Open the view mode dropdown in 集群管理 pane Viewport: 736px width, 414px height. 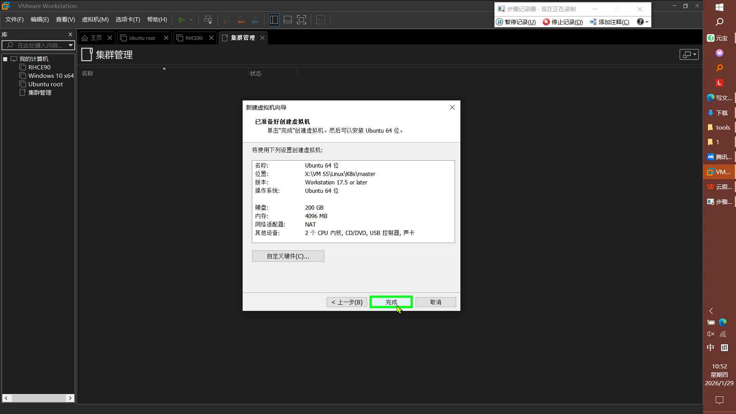(x=689, y=54)
